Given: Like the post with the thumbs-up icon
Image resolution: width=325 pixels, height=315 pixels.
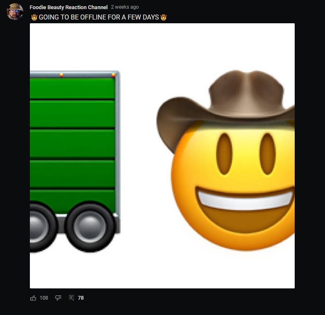Looking at the screenshot, I should (33, 298).
